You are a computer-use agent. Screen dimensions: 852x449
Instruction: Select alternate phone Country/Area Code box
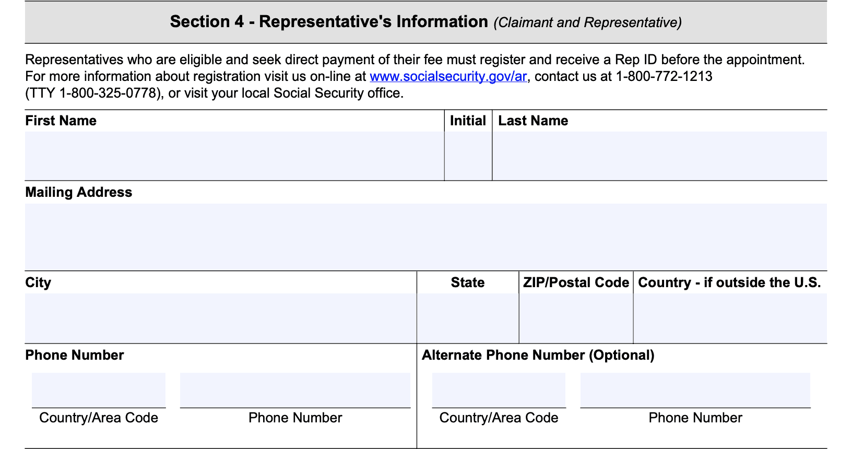499,389
